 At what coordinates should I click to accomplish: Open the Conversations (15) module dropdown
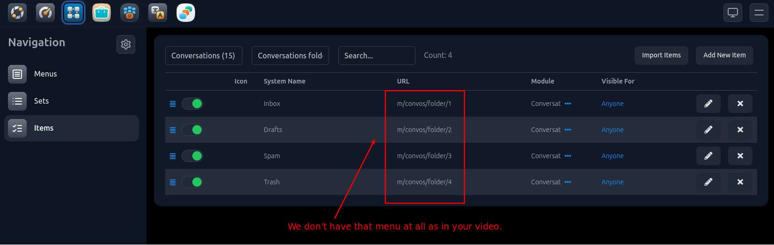coord(204,56)
